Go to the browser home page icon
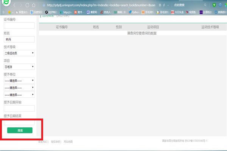Viewport: 227px width, 151px height. [34, 5]
